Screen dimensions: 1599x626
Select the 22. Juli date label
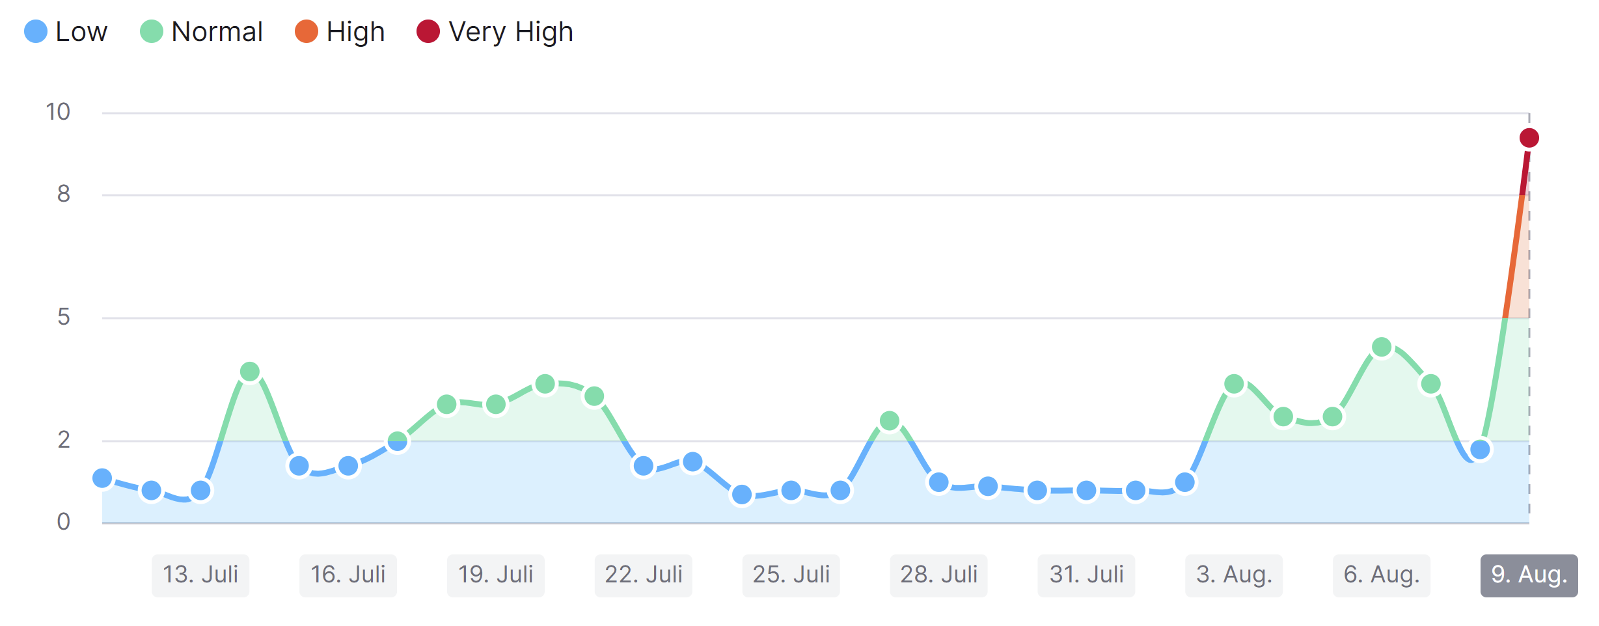644,575
